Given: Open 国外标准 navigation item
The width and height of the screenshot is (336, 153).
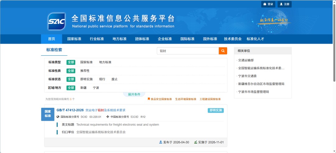Looking at the screenshot, I should coord(210,39).
